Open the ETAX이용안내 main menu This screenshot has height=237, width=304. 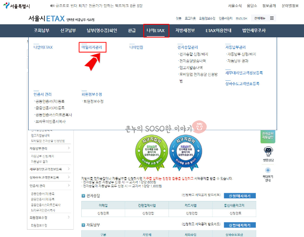point(218,30)
